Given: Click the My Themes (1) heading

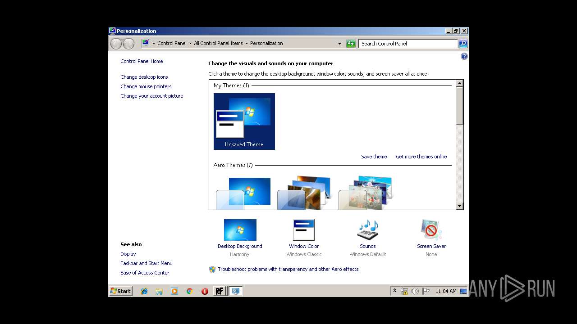Looking at the screenshot, I should [x=231, y=85].
